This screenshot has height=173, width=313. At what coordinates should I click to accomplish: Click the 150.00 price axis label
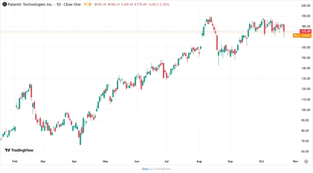tap(306, 58)
